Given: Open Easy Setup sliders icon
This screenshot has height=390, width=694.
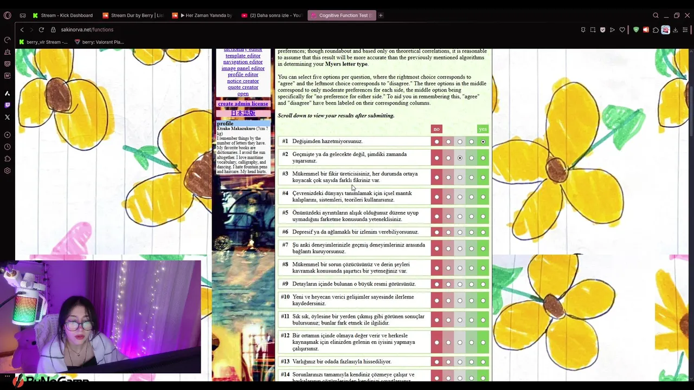Looking at the screenshot, I should pos(685,30).
